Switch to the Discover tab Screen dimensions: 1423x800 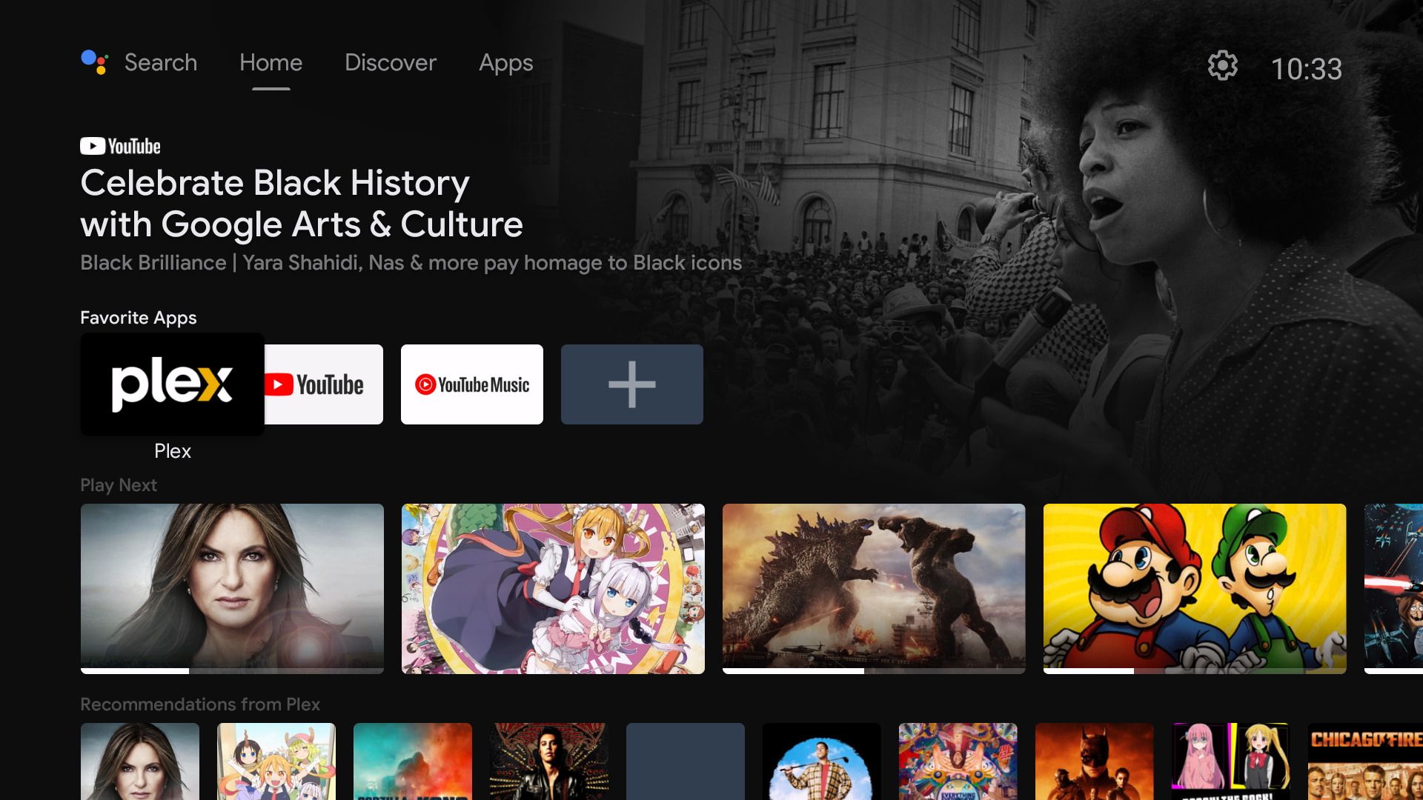tap(390, 62)
